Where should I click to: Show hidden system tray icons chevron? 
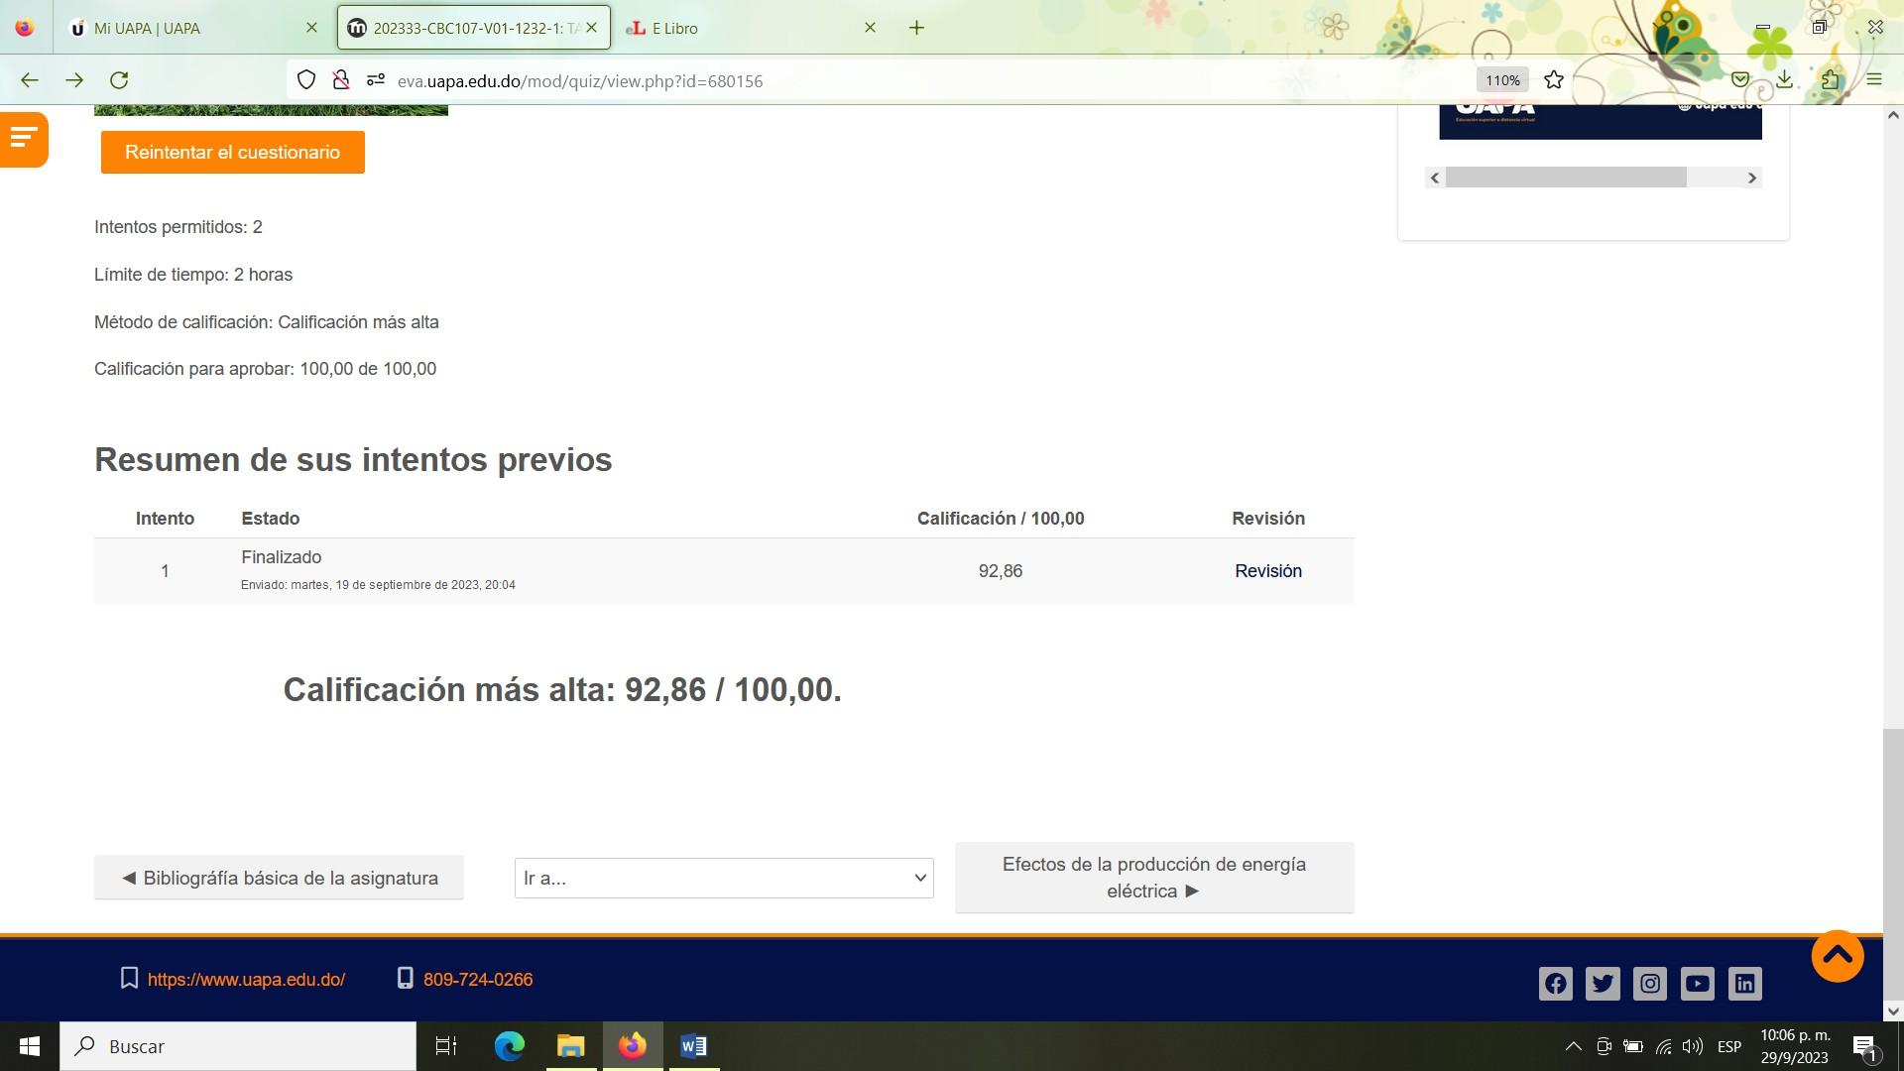(1573, 1046)
